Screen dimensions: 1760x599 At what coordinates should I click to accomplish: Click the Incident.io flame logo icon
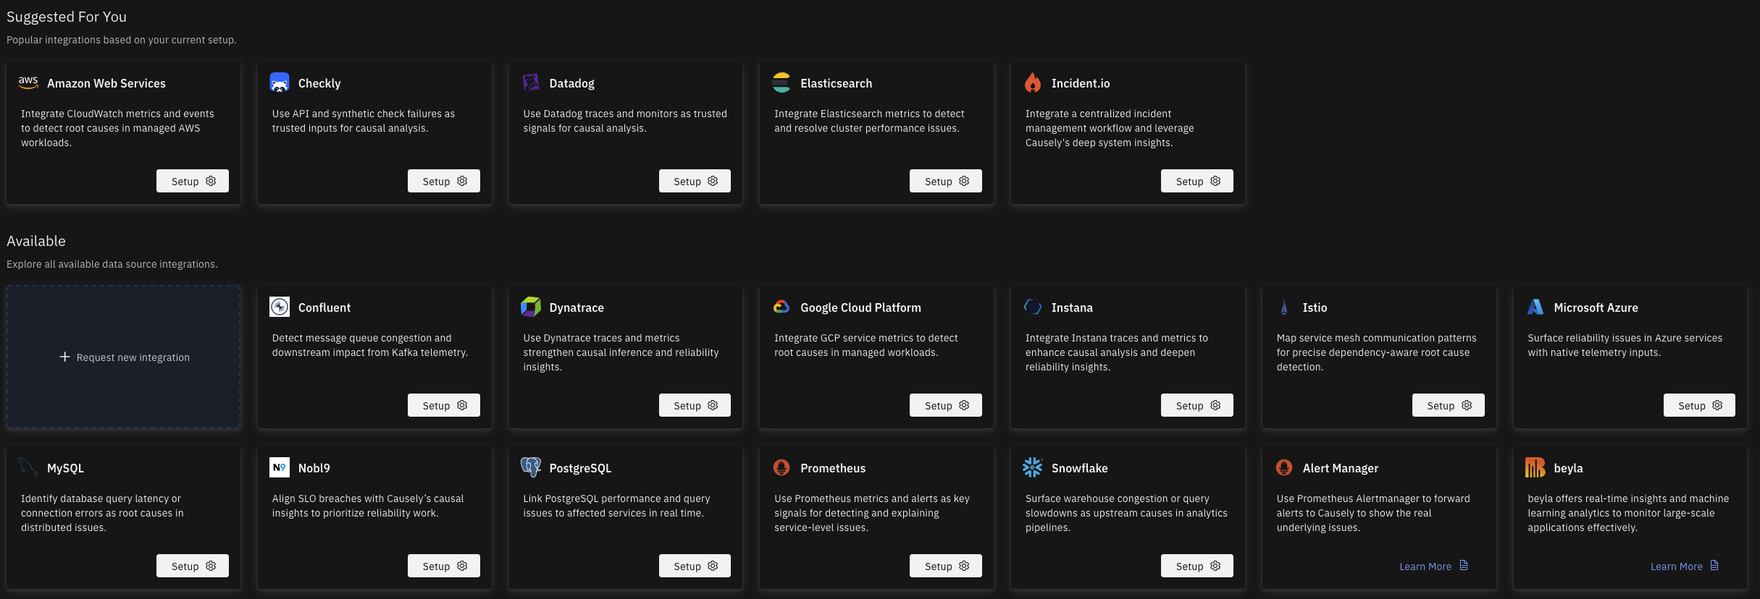coord(1033,82)
